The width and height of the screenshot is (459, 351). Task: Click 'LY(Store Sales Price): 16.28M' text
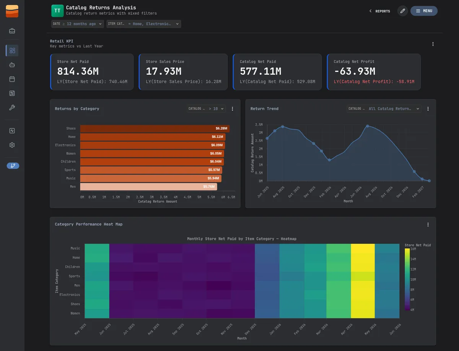[184, 82]
